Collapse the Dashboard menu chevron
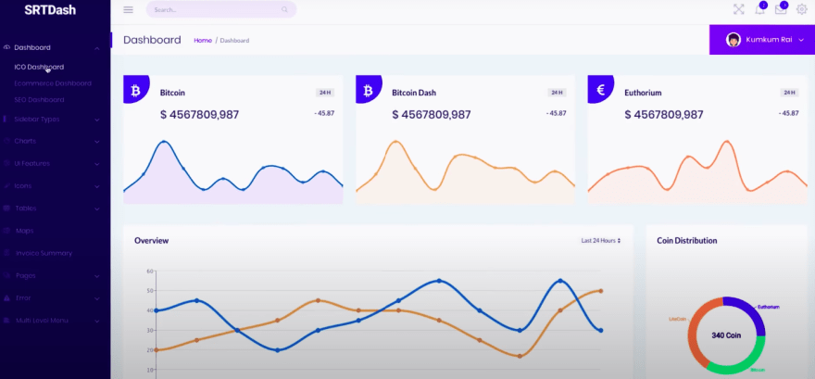815x379 pixels. 97,48
